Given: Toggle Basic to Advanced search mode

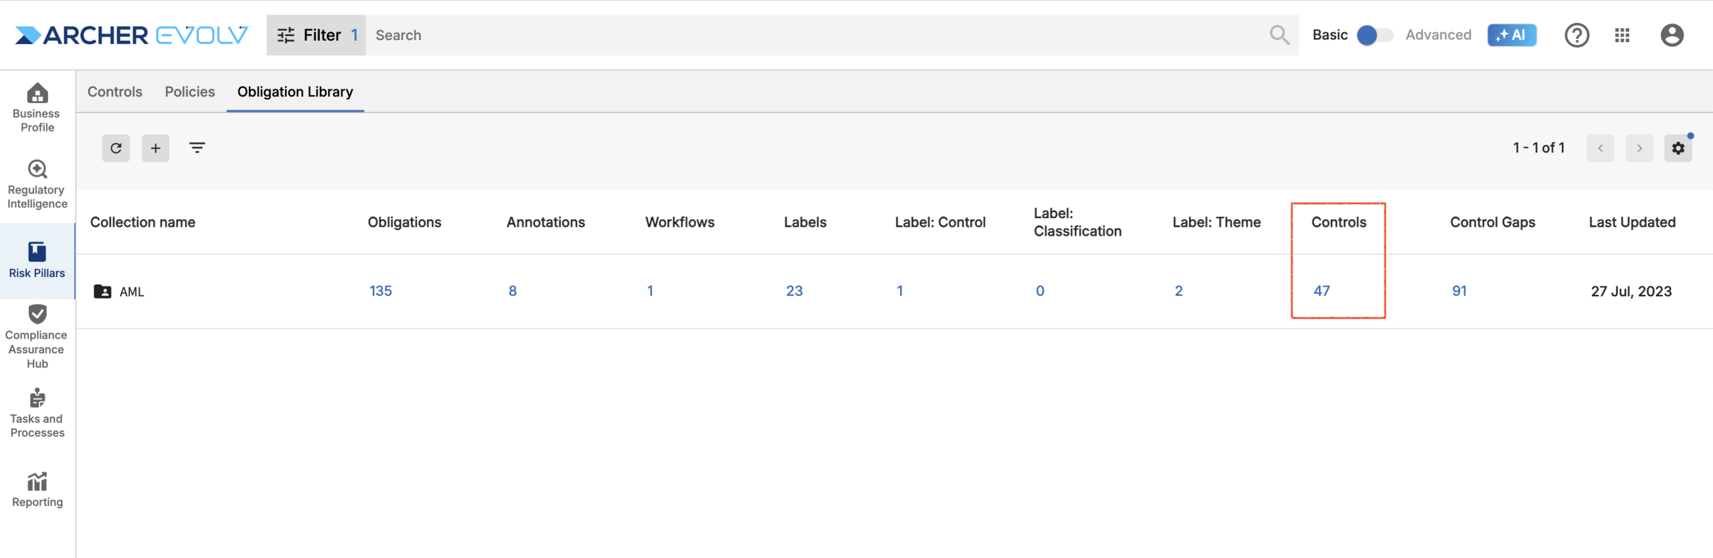Looking at the screenshot, I should click(1374, 35).
